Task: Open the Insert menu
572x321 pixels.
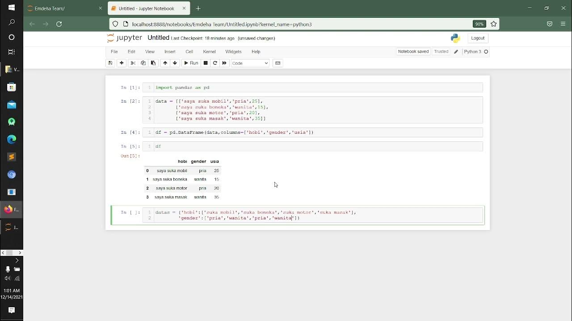Action: coord(170,52)
